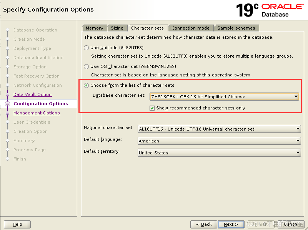Click the Network Configuration step label
This screenshot has height=230, width=308.
pos(38,85)
